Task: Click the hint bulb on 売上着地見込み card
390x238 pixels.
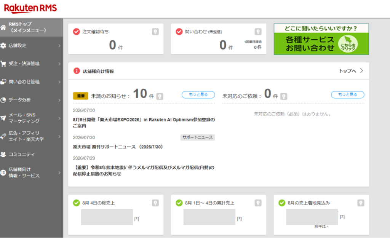Action: click(x=361, y=203)
